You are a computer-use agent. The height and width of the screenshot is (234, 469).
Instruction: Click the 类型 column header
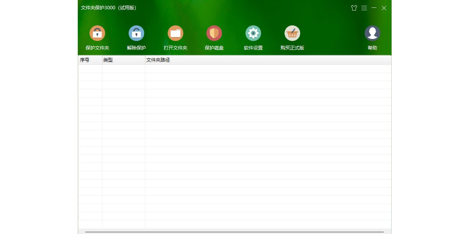(x=124, y=60)
